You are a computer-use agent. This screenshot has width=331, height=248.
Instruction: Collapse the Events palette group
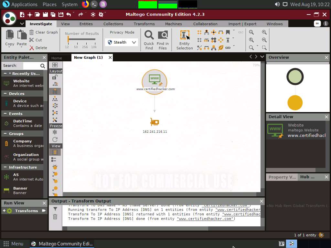click(x=5, y=113)
